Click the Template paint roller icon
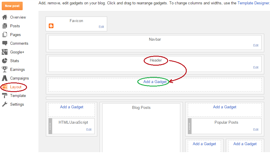Image resolution: width=270 pixels, height=153 pixels. pos(5,96)
